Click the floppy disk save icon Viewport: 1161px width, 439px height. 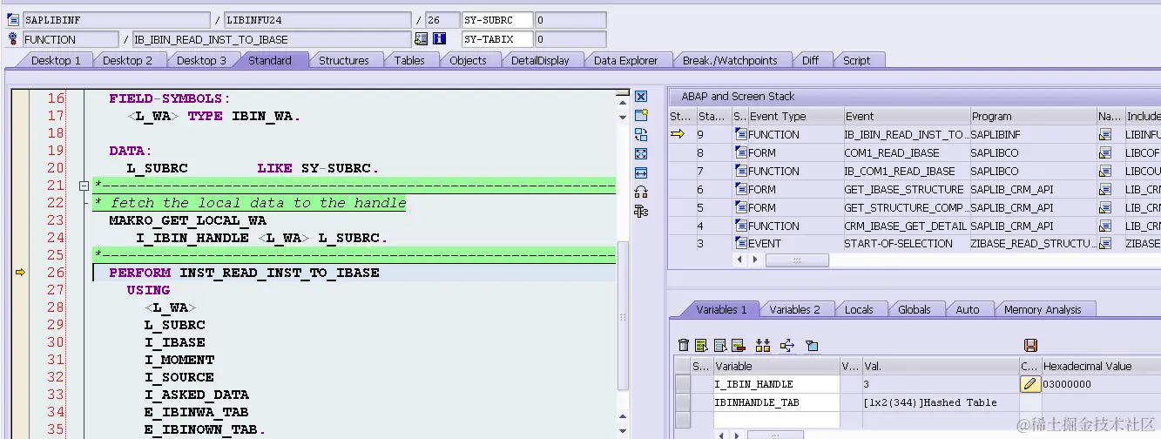pyautogui.click(x=1031, y=346)
